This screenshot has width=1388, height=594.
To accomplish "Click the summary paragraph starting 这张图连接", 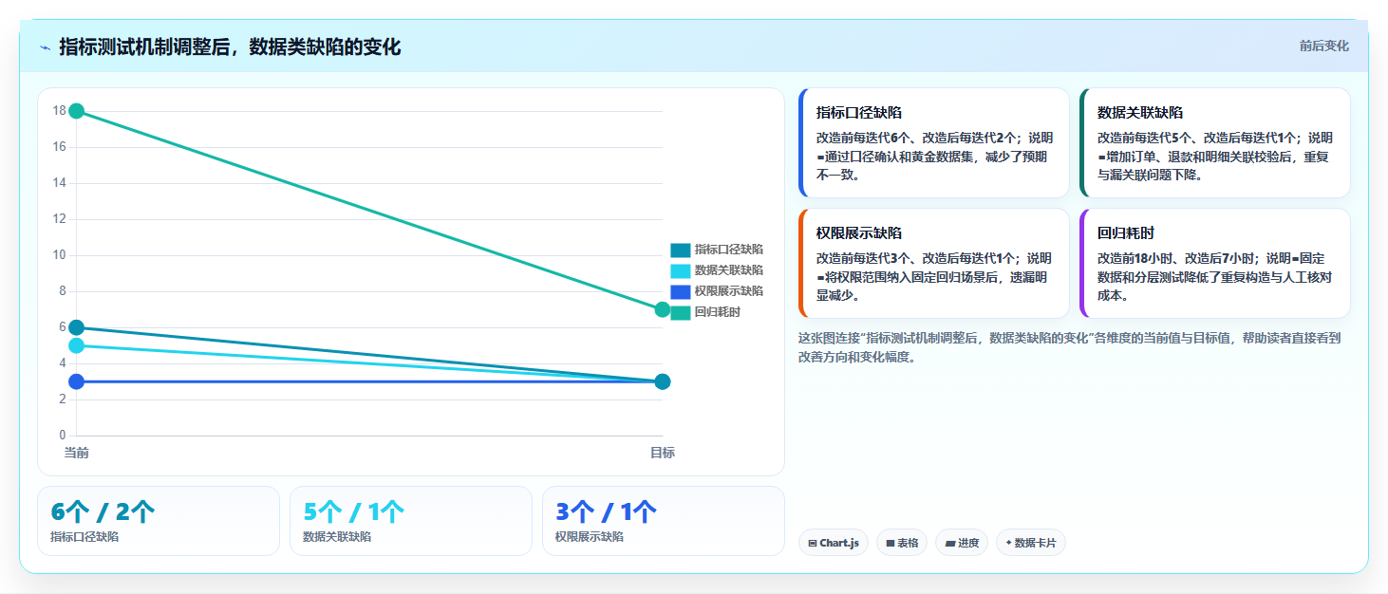I will [1070, 347].
